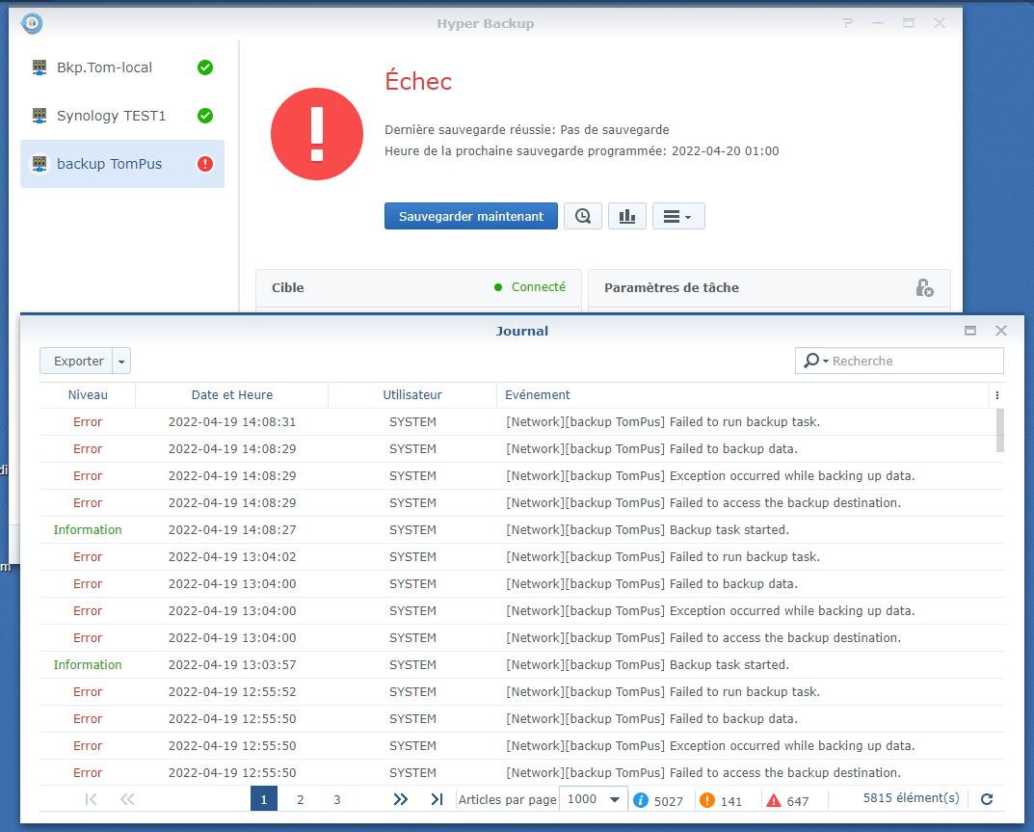Open the task actions menu dropdown
The width and height of the screenshot is (1034, 832).
pos(678,217)
